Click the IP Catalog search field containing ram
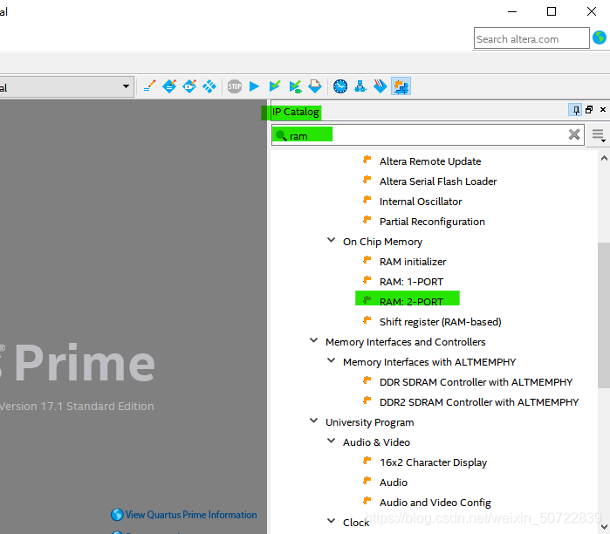The height and width of the screenshot is (534, 610). [428, 135]
